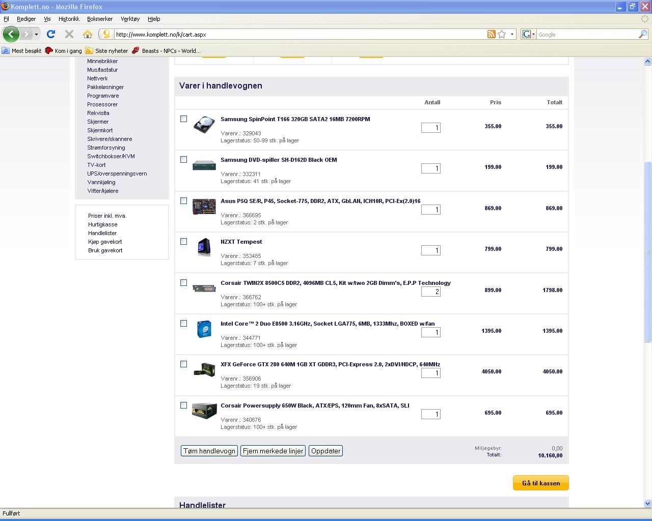
Task: Click the NZXT Tempest product title
Action: pyautogui.click(x=241, y=242)
